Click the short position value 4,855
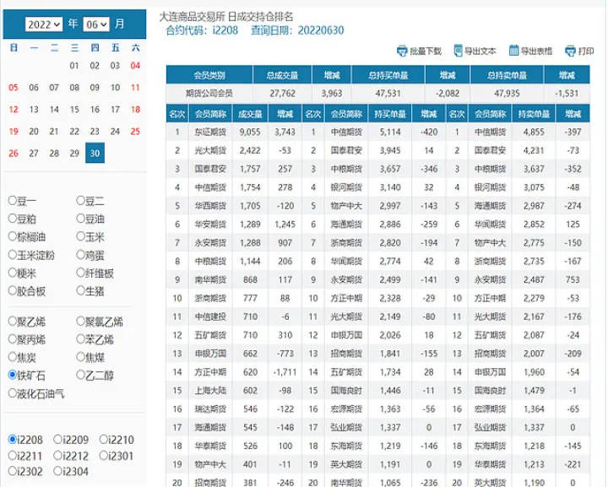Screen dimensions: 608x487 (534, 133)
